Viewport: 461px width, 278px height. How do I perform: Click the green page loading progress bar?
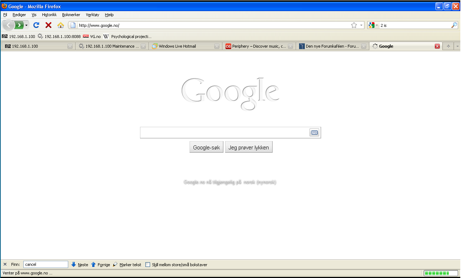(x=441, y=273)
